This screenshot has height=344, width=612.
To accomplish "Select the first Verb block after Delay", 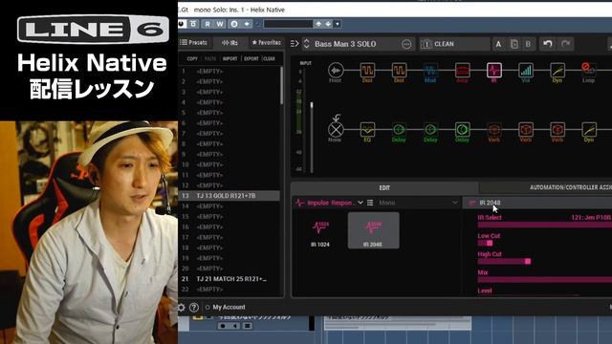I will [494, 130].
